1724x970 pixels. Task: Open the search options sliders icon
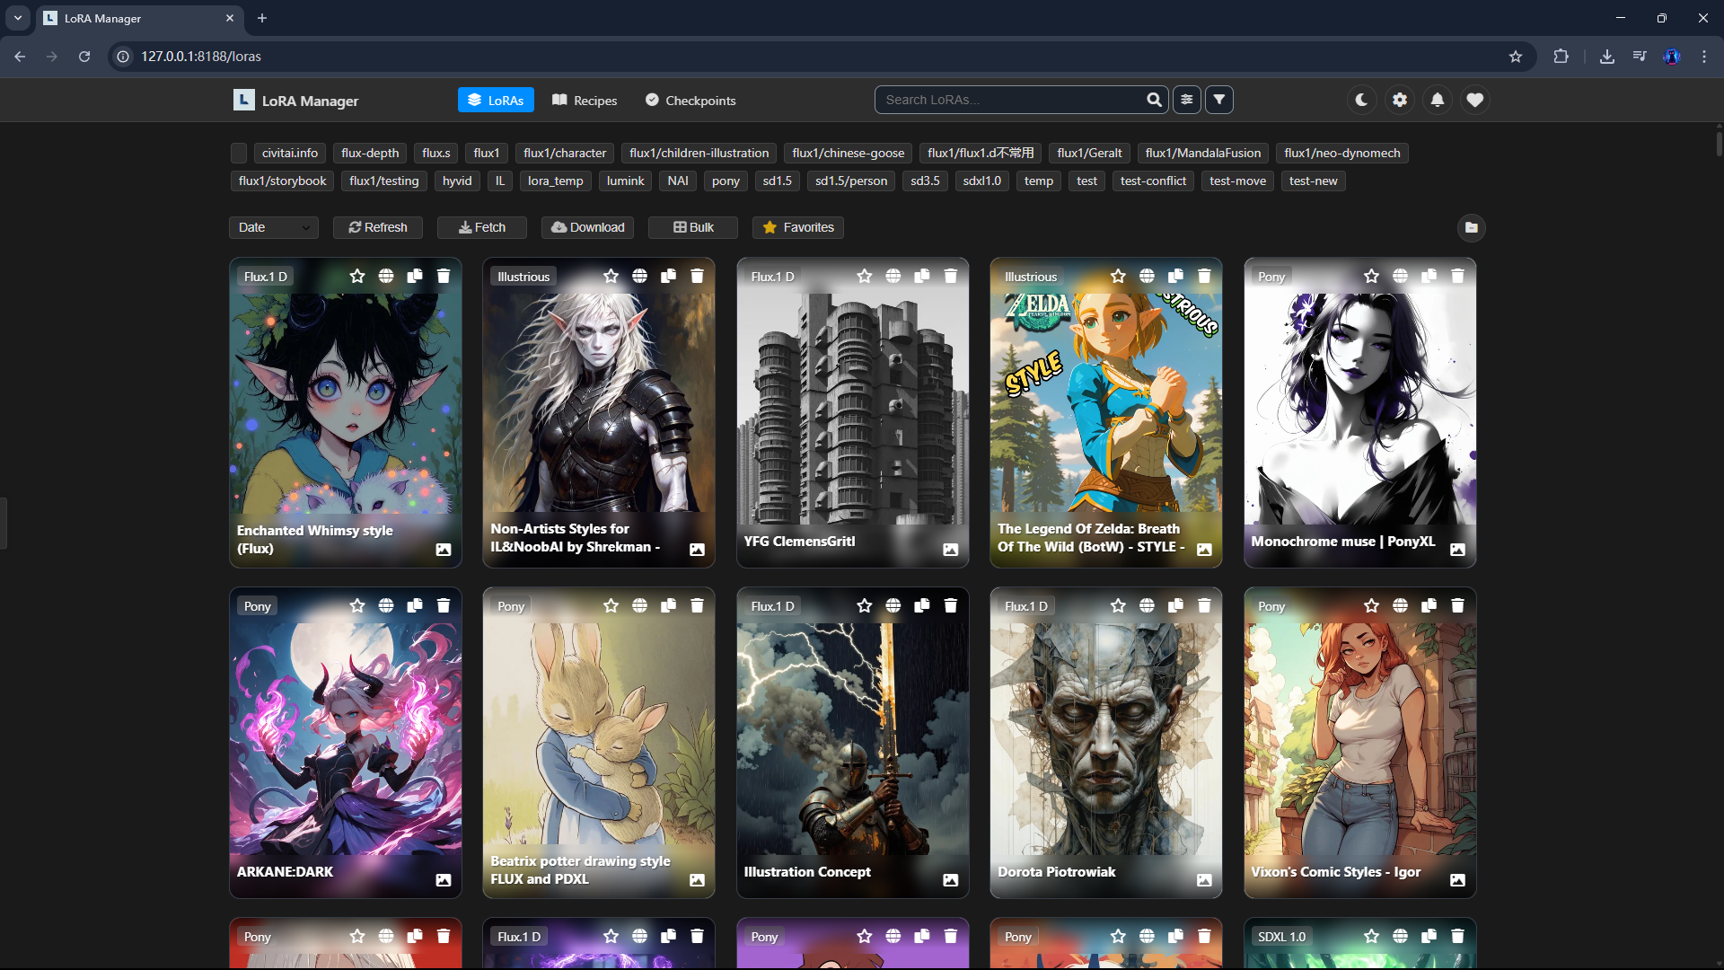pyautogui.click(x=1186, y=100)
